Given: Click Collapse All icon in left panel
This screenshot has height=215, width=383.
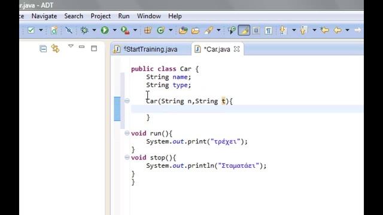Looking at the screenshot, I should tap(43, 49).
